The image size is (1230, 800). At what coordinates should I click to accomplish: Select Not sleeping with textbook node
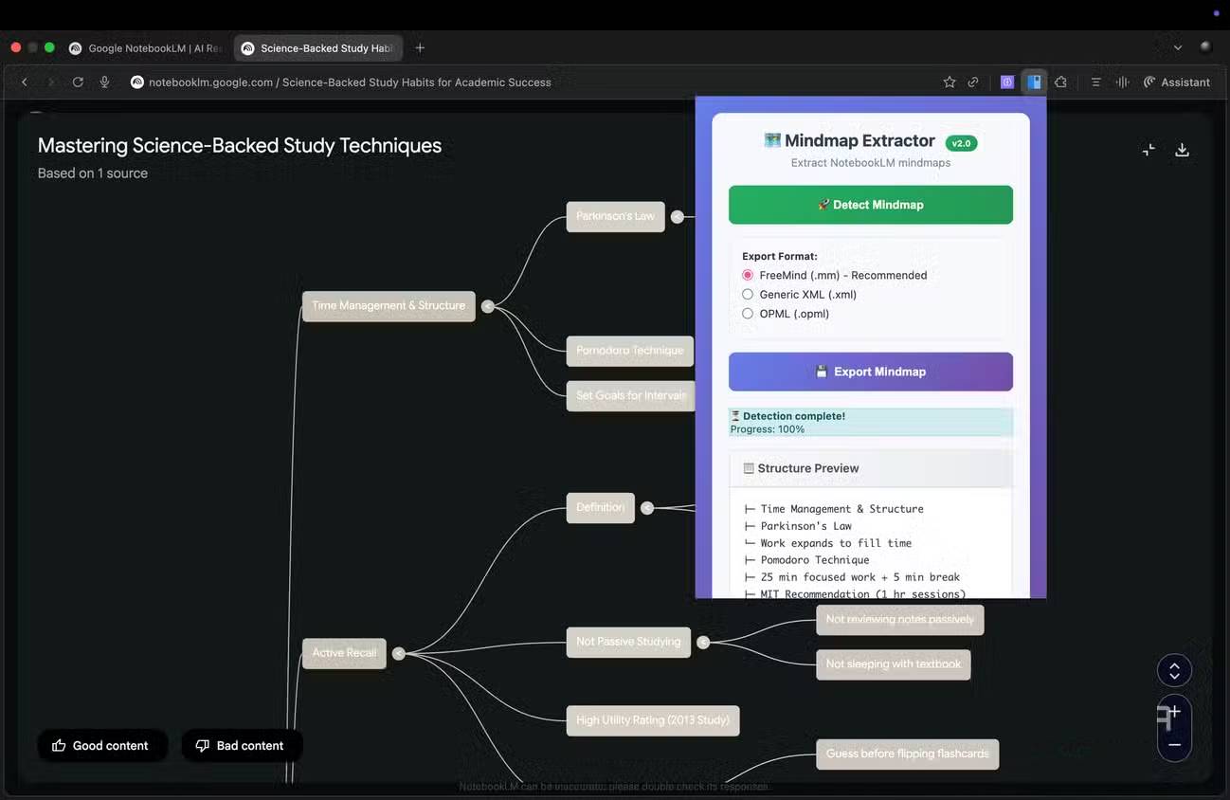click(894, 664)
